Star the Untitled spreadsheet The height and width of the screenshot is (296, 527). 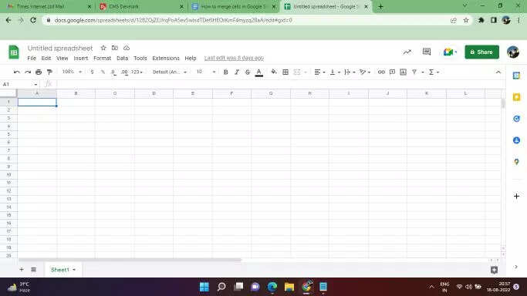pyautogui.click(x=103, y=48)
